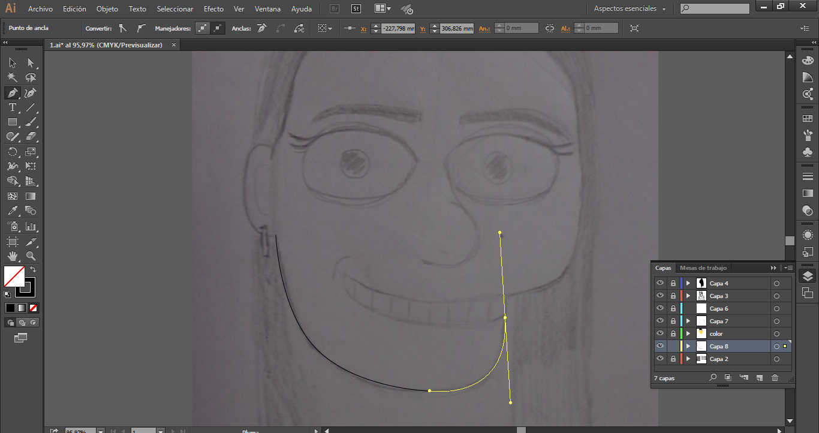819x433 pixels.
Task: Choose the Magic Wand tool
Action: click(12, 78)
